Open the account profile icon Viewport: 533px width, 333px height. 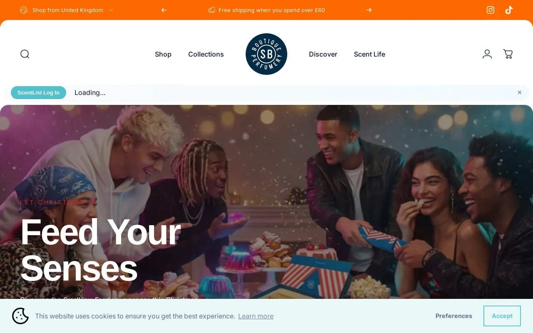coord(487,54)
